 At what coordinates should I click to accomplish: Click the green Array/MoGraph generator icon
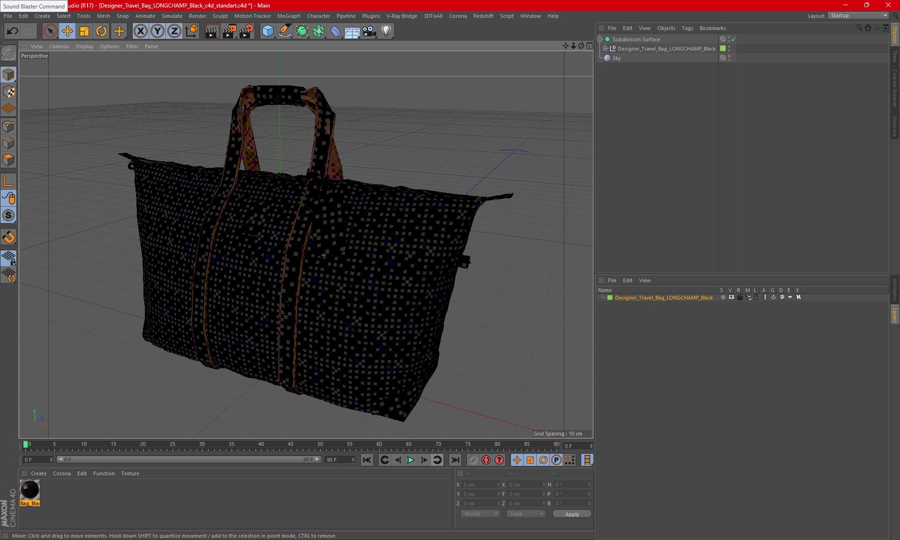click(x=319, y=31)
